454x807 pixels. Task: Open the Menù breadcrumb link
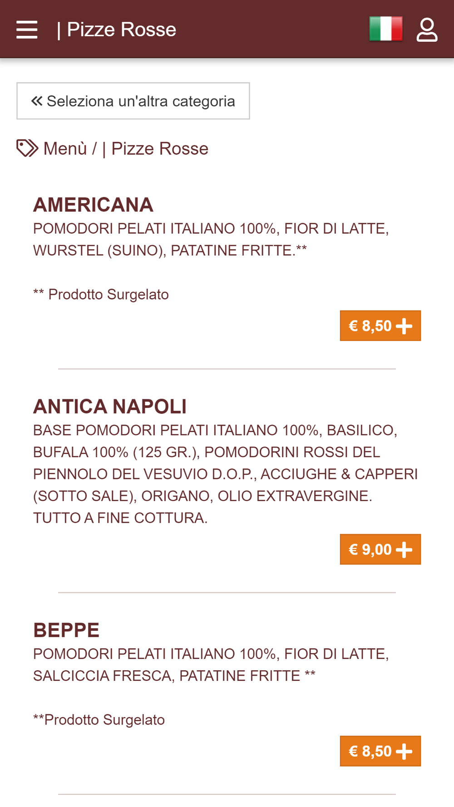pos(65,148)
